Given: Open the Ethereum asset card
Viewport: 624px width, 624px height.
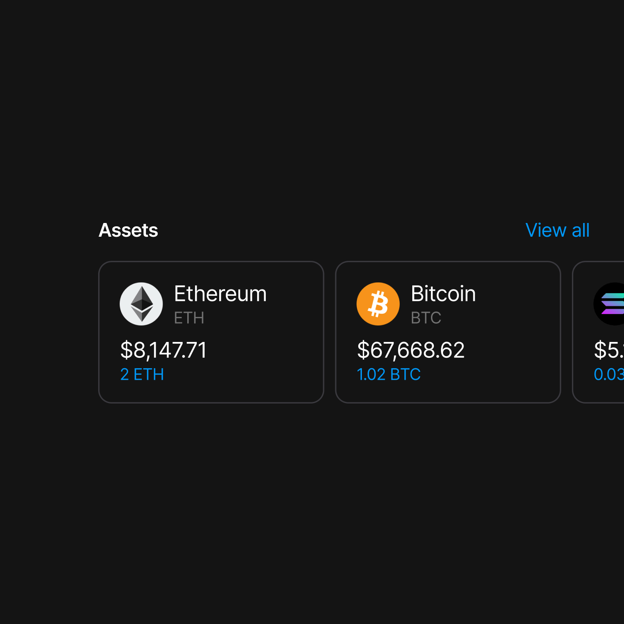Looking at the screenshot, I should coord(211,332).
